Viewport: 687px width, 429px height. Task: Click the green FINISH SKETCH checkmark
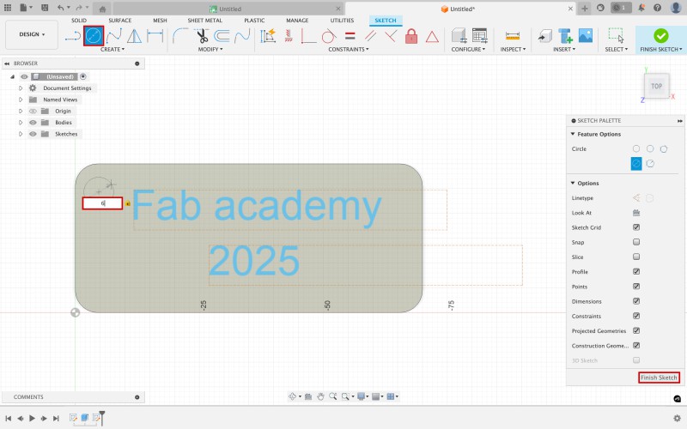click(660, 36)
